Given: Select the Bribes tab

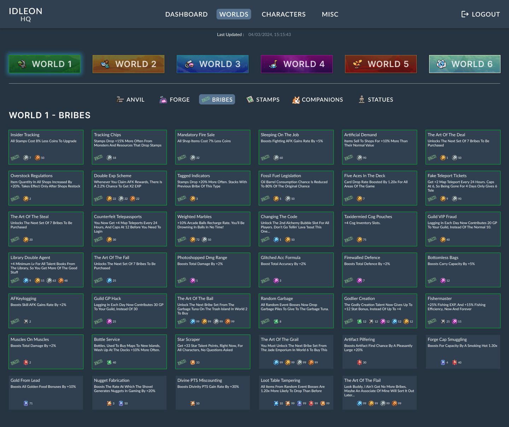Looking at the screenshot, I should [x=217, y=100].
